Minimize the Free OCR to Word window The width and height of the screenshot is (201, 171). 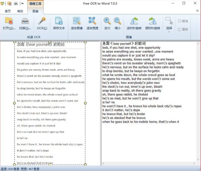pos(173,3)
